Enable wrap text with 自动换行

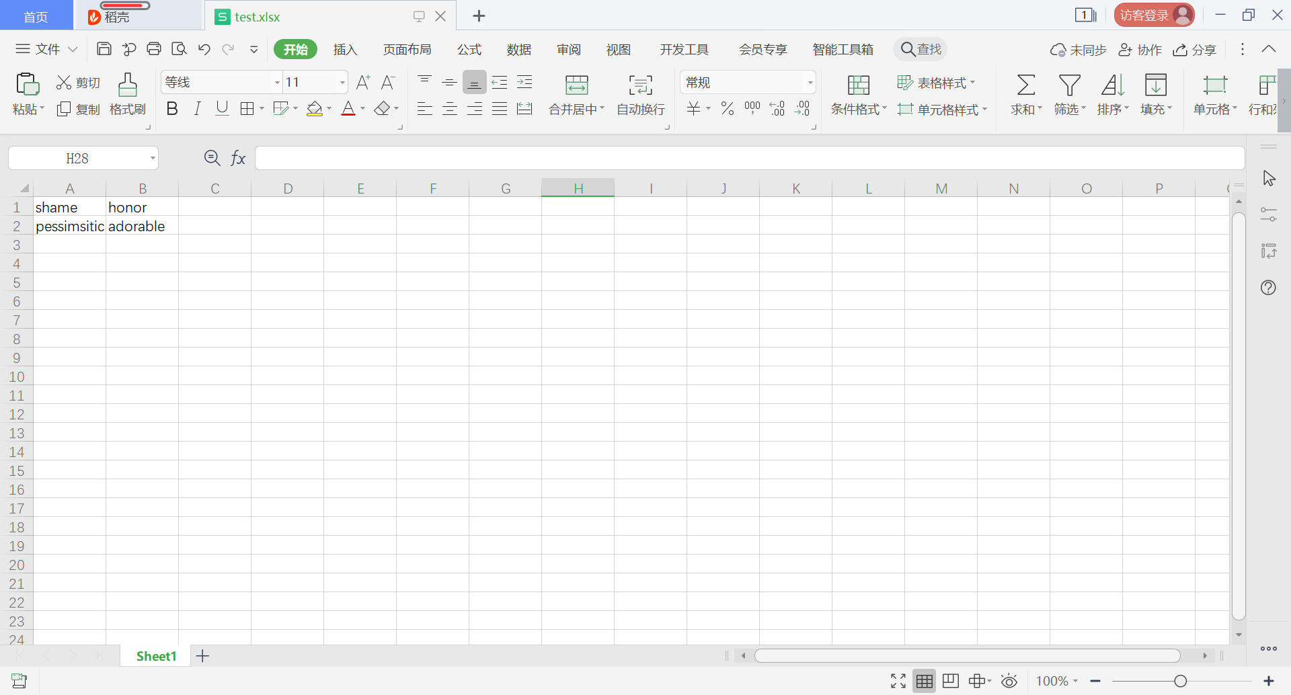click(639, 94)
